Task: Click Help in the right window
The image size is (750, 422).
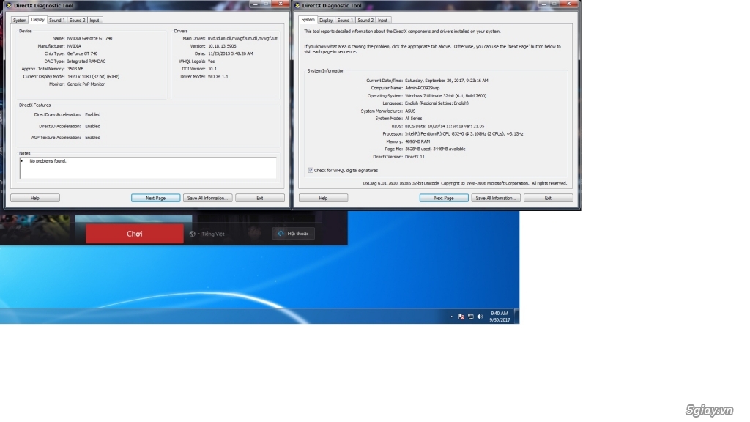Action: [323, 198]
